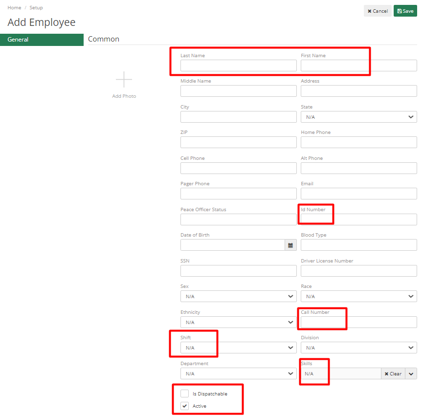Cancel adding the employee

(378, 10)
